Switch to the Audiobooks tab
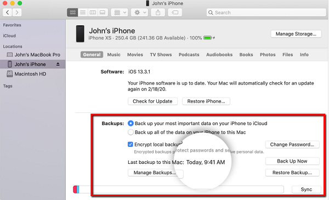The image size is (329, 200). tap(219, 54)
